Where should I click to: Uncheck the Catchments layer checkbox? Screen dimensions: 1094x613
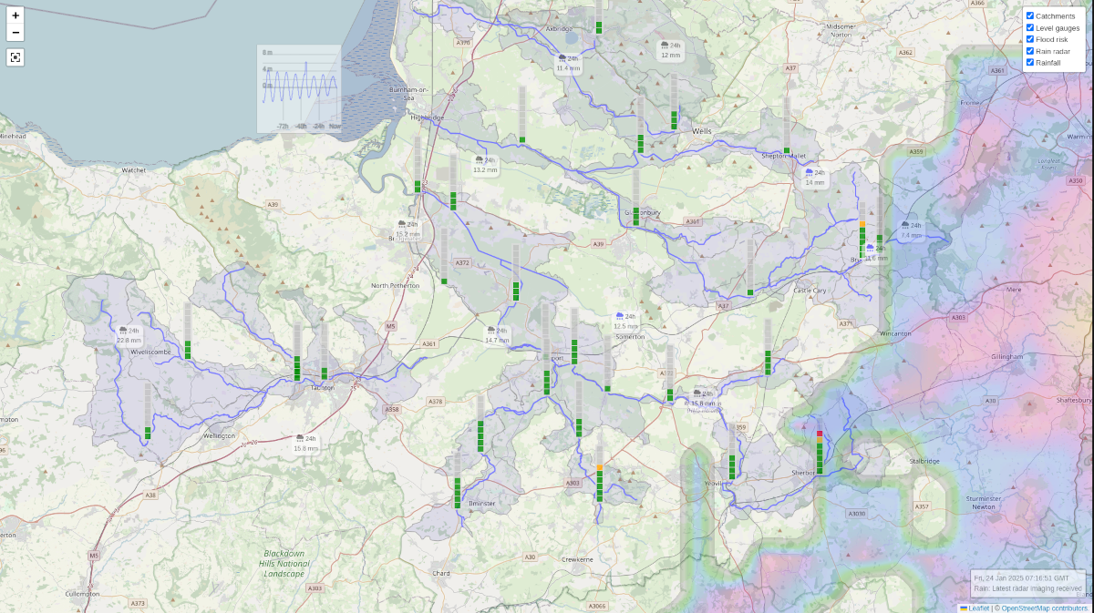(x=1030, y=15)
